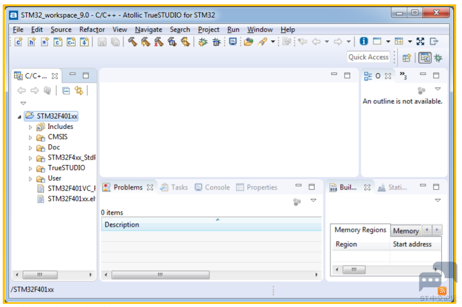Open the Refactor menu
Viewport: 462px width, 307px height.
[x=92, y=29]
